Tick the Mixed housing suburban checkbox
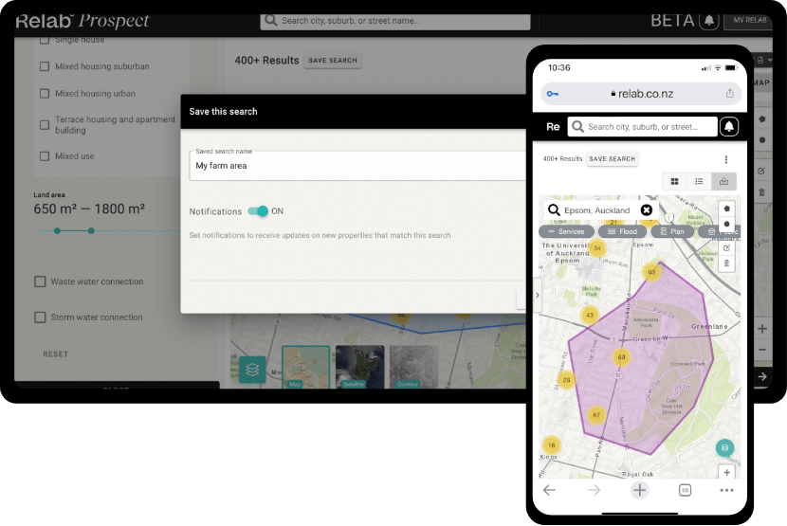 pyautogui.click(x=45, y=67)
